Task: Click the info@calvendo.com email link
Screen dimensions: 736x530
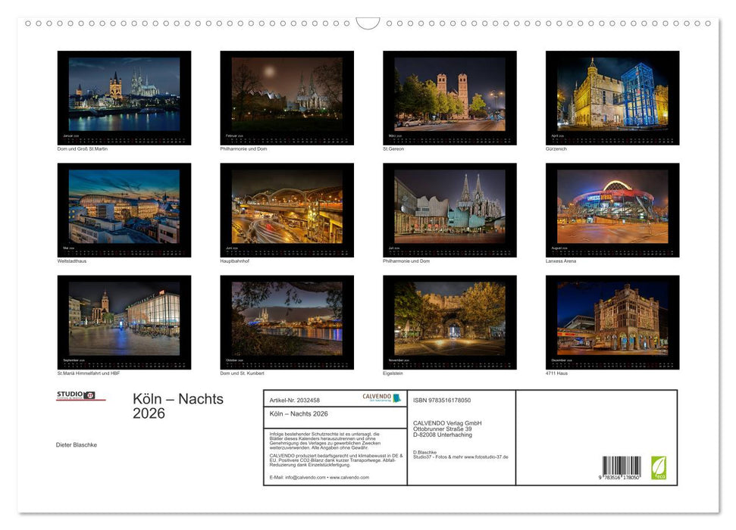Action: point(302,479)
